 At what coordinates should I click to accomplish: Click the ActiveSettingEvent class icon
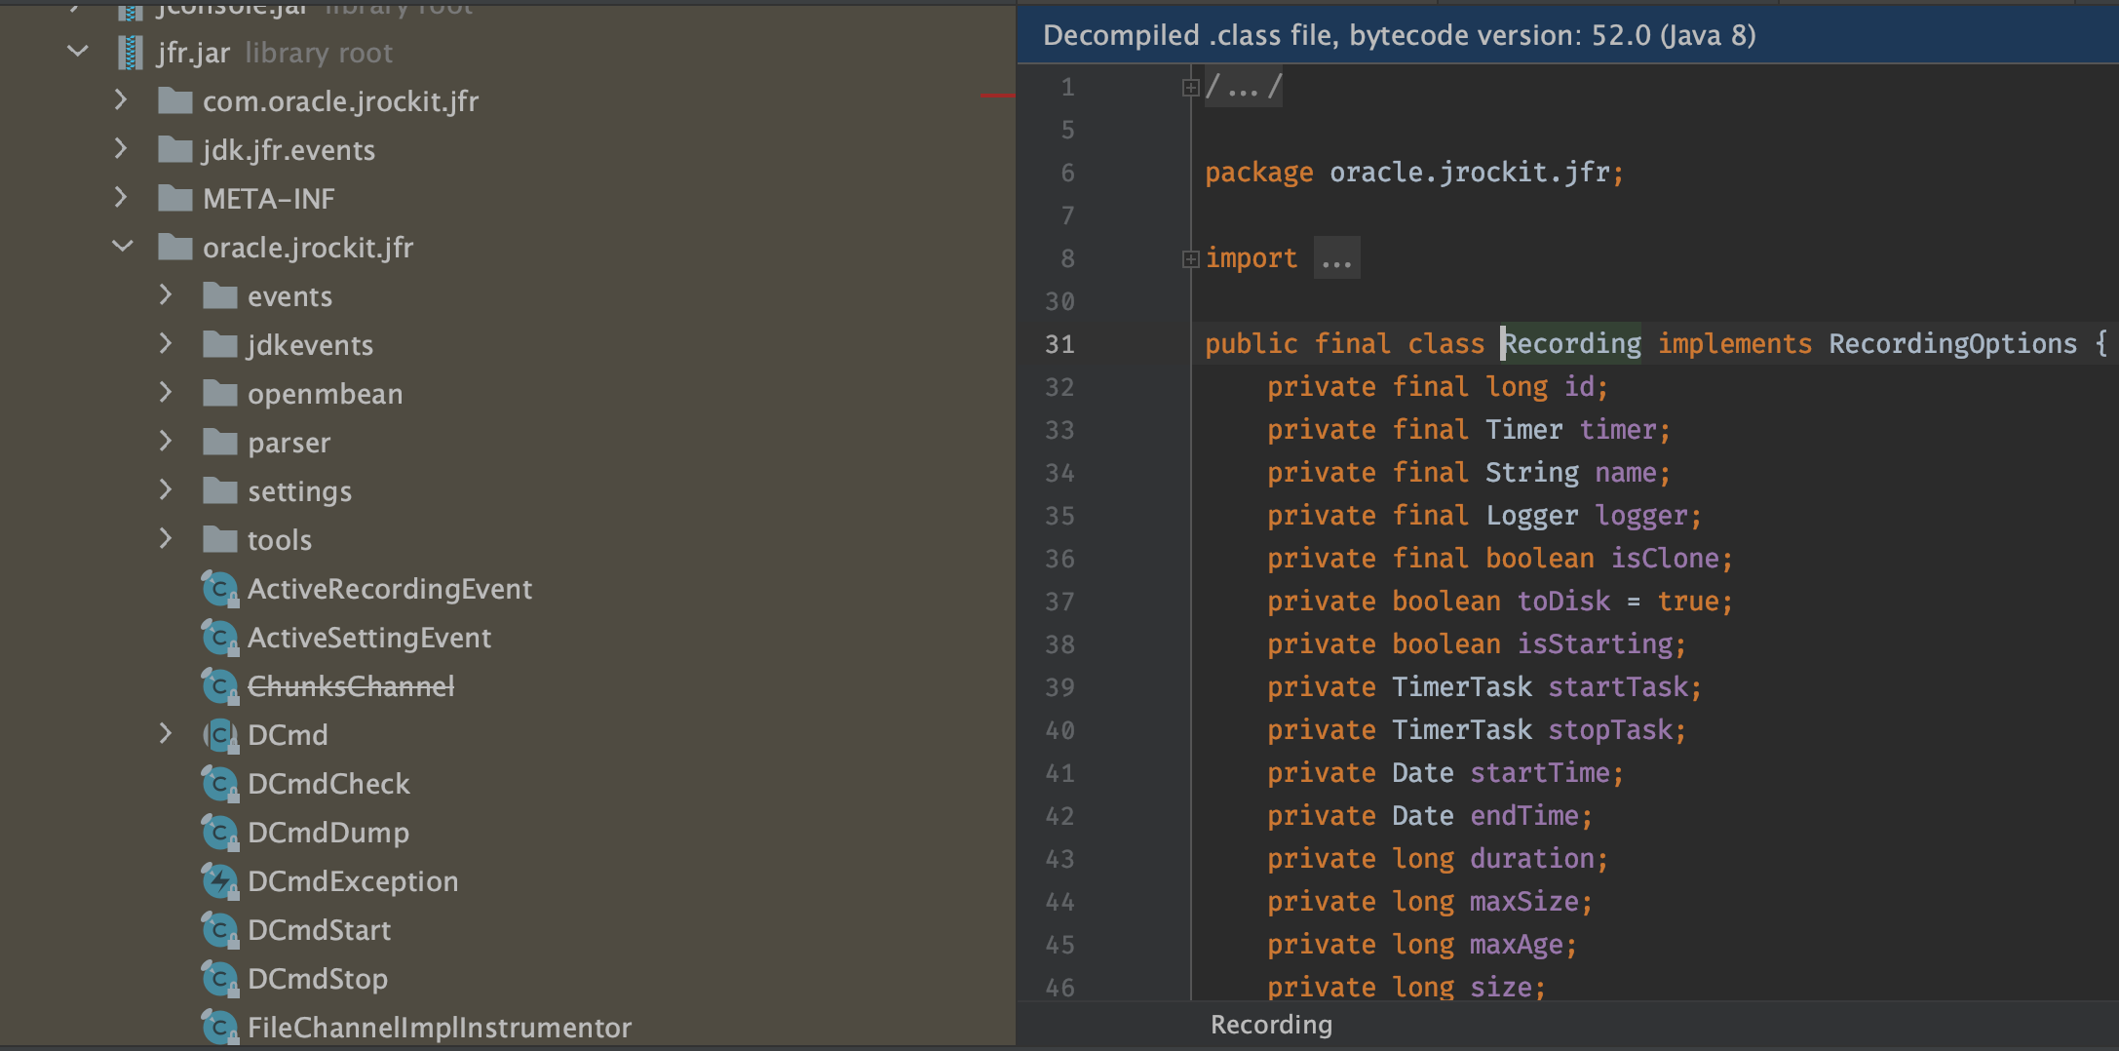tap(220, 638)
